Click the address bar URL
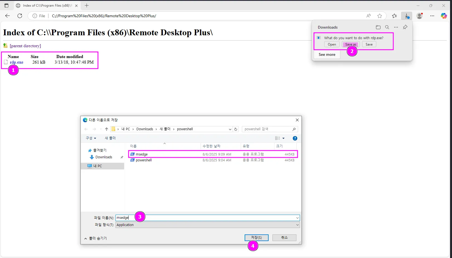This screenshot has height=258, width=452. (x=104, y=16)
